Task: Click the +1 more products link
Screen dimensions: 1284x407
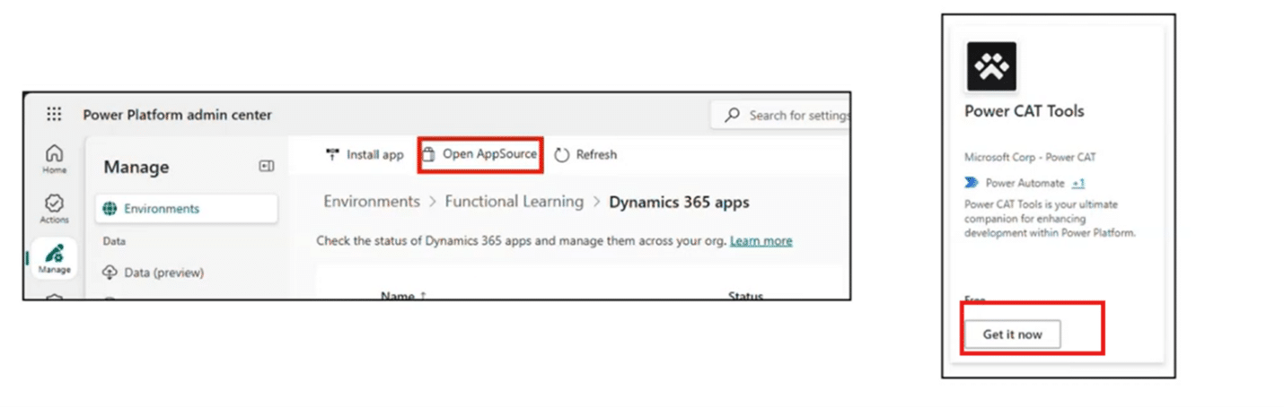Action: tap(1077, 183)
